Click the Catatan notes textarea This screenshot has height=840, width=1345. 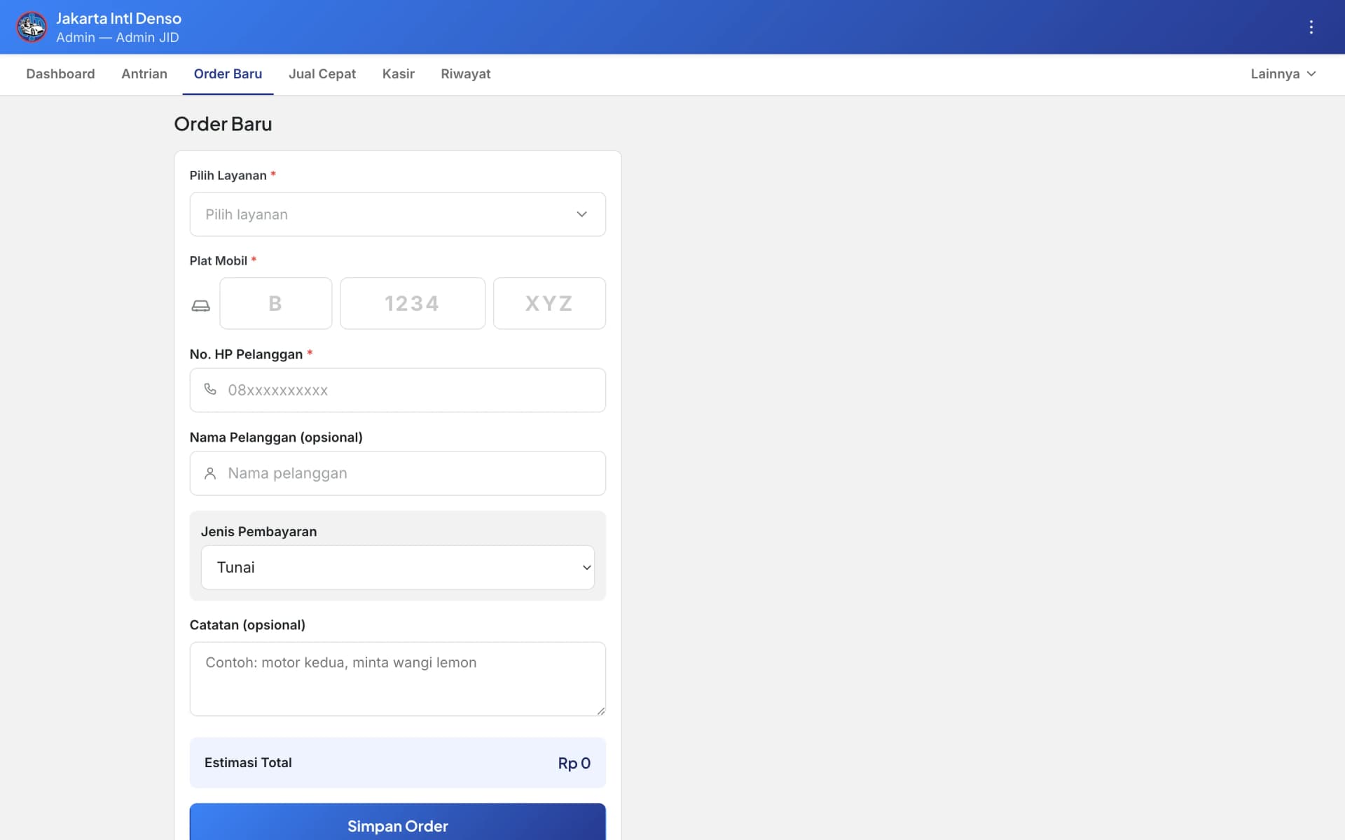397,678
